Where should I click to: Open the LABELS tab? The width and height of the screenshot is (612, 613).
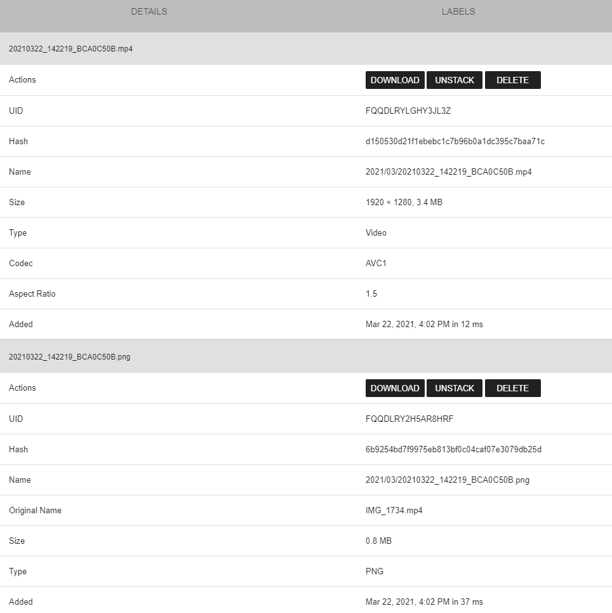(x=458, y=11)
